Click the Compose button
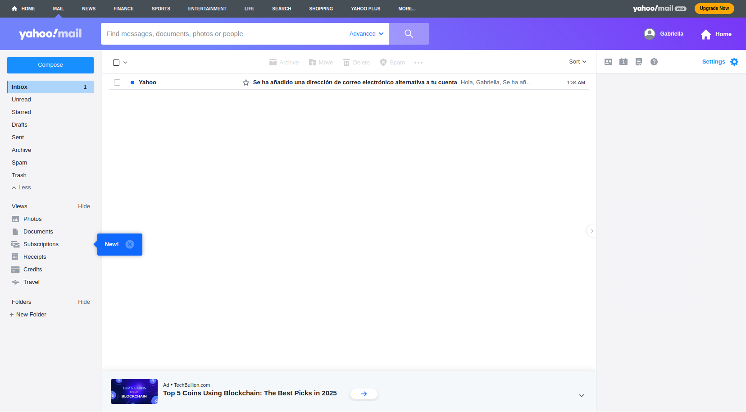The image size is (746, 412). point(50,65)
